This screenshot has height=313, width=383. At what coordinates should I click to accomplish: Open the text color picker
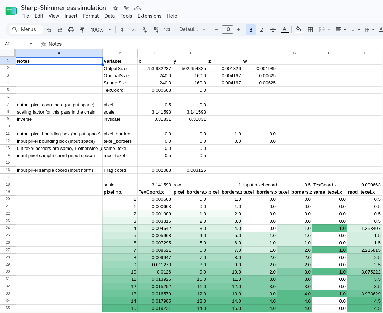coord(284,30)
